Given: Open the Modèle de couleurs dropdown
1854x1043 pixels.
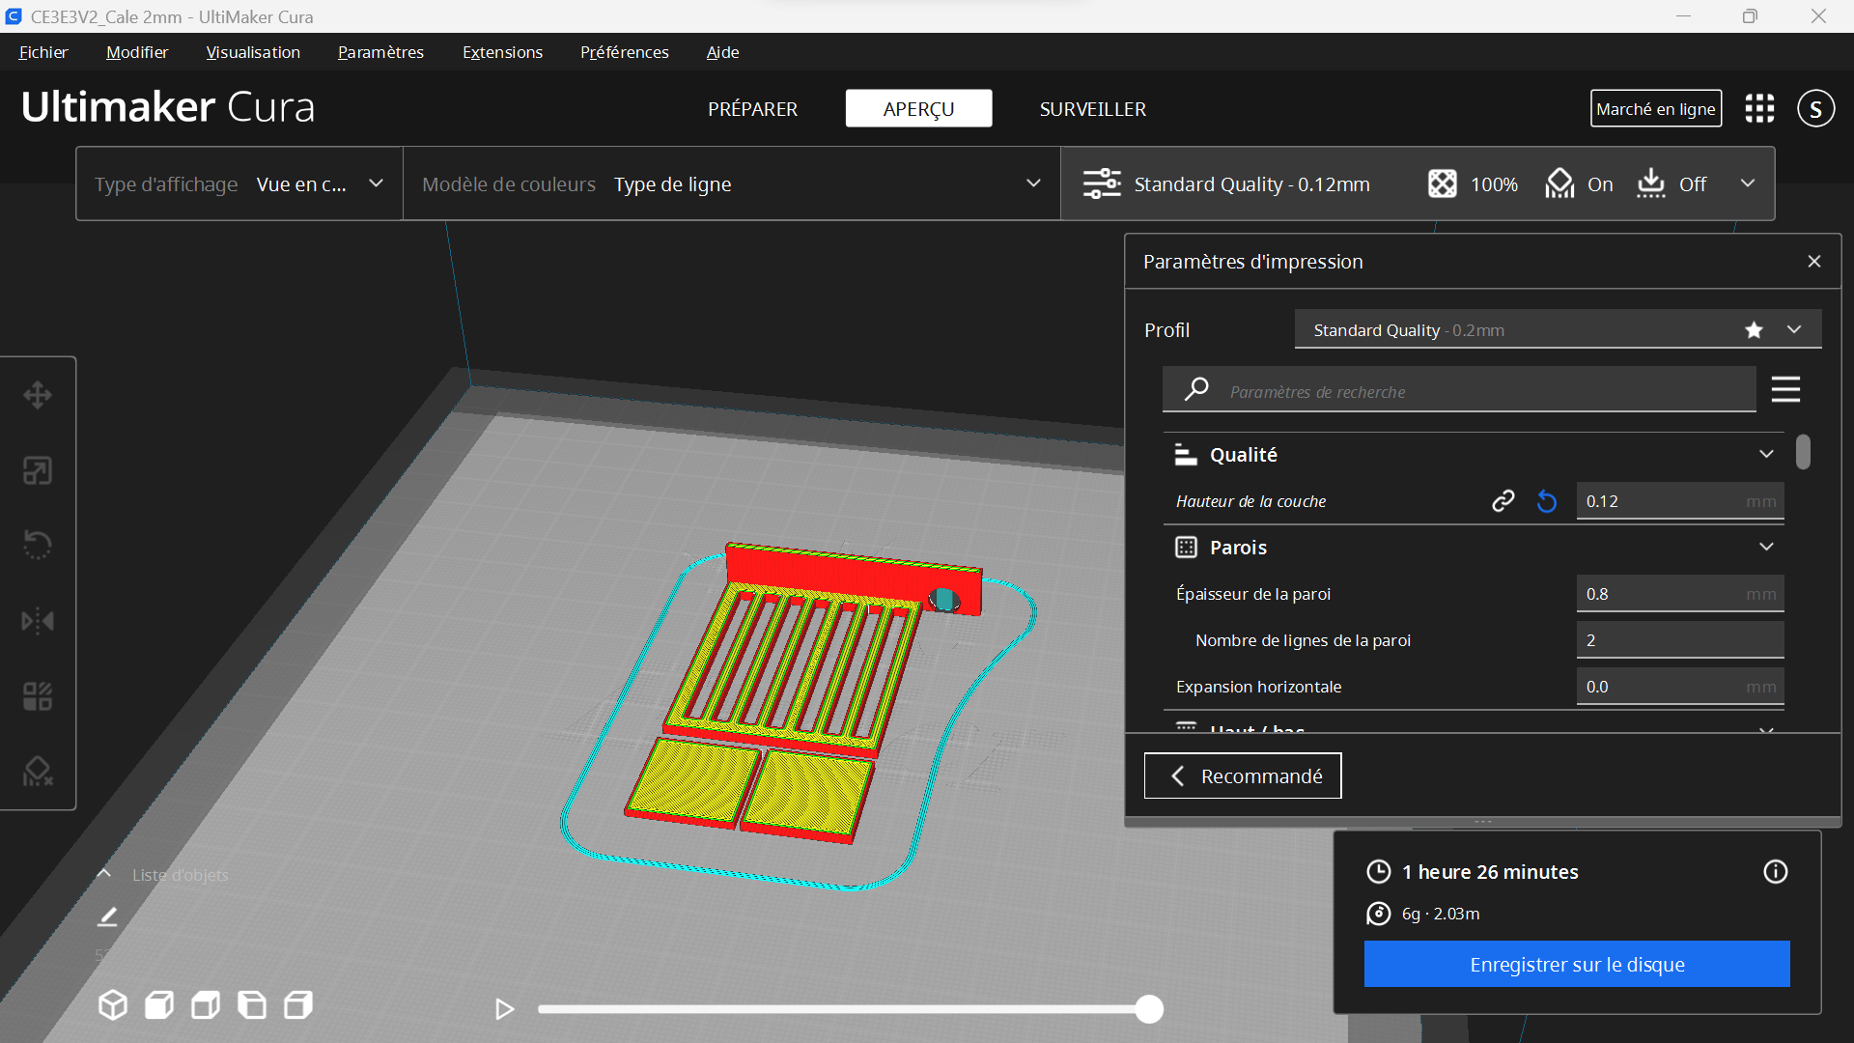Looking at the screenshot, I should (x=731, y=183).
